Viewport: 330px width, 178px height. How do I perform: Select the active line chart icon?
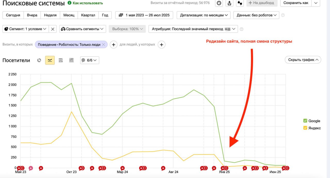50,60
